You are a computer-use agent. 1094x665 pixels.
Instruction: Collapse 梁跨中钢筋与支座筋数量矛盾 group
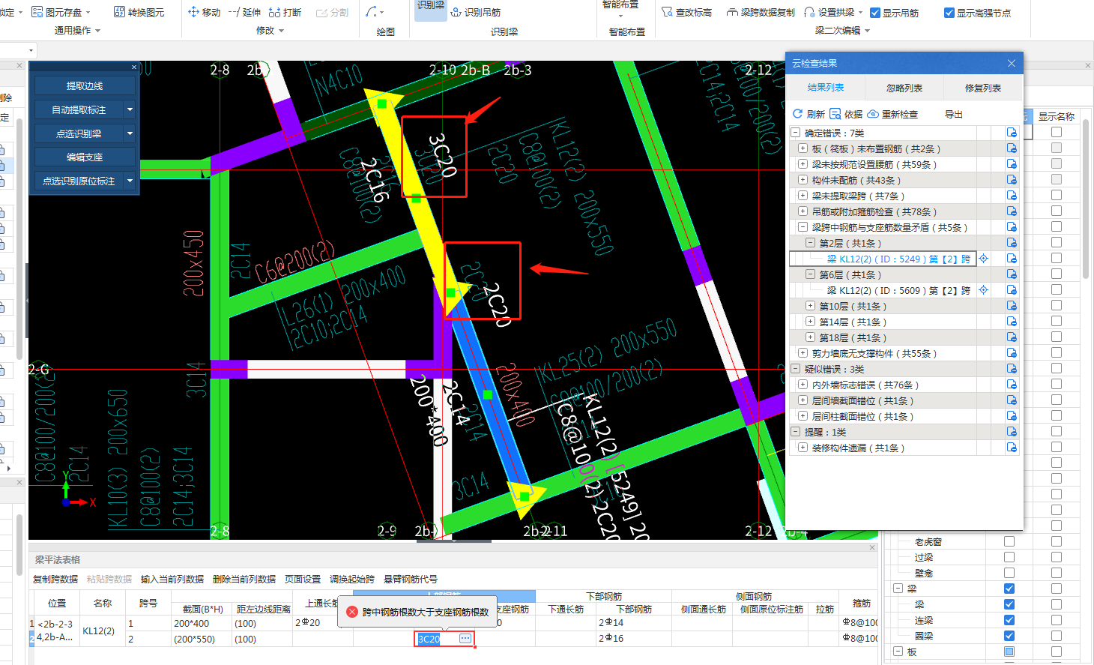coord(803,227)
